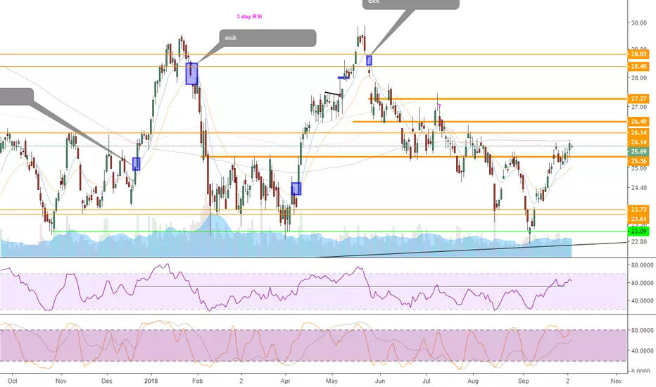Click the Jun label on time axis

coord(380,381)
